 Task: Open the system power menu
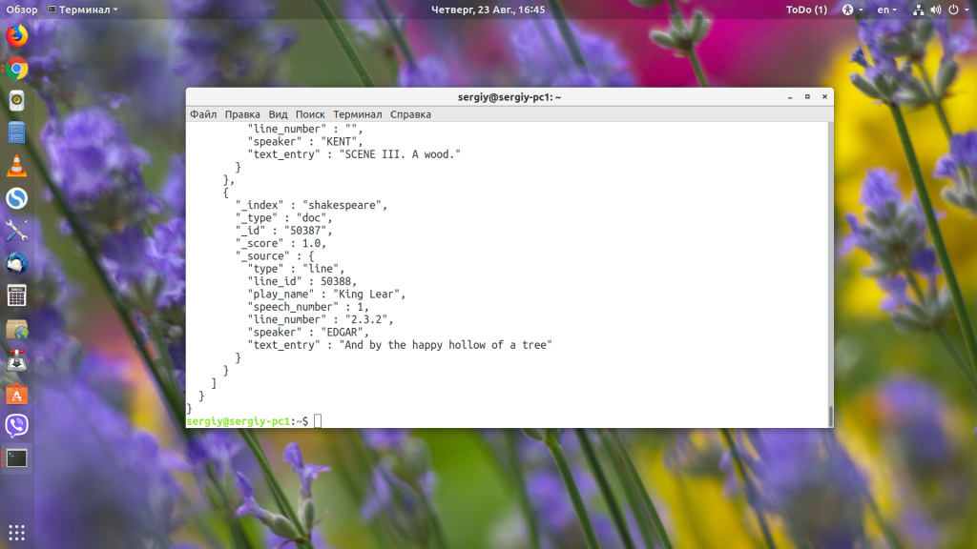tap(958, 10)
